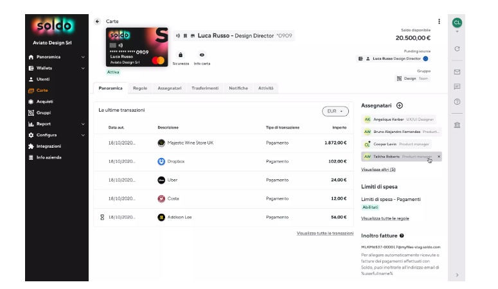Expand the Panoramica sidebar section

coord(83,57)
